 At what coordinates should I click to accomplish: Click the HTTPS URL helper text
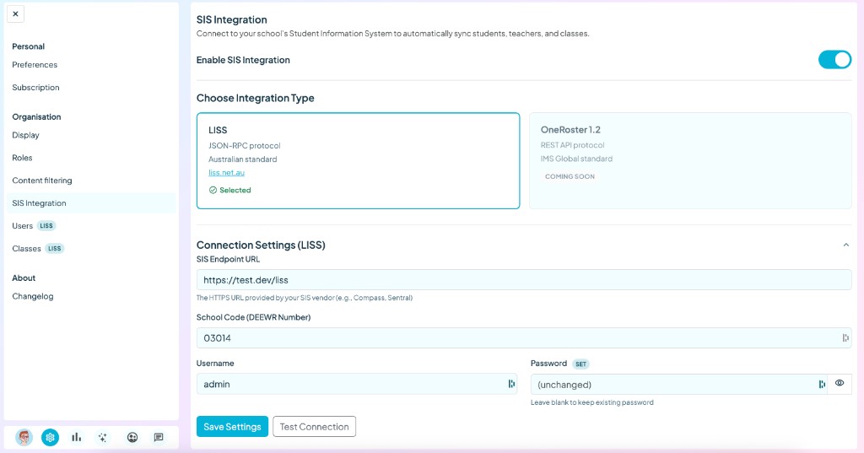(x=304, y=298)
